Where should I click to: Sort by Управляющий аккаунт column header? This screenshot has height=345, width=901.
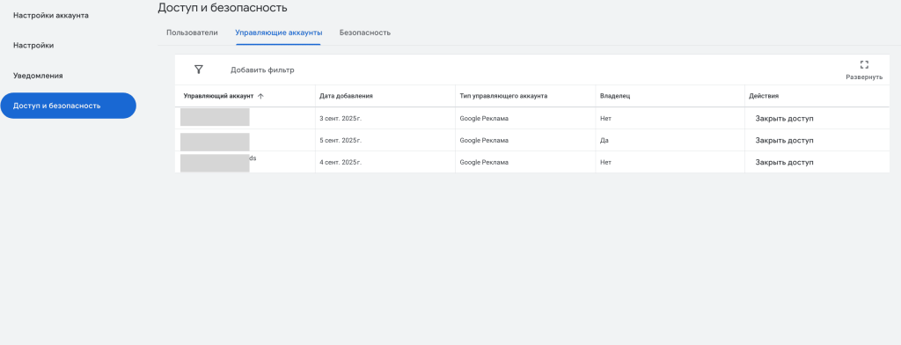218,96
